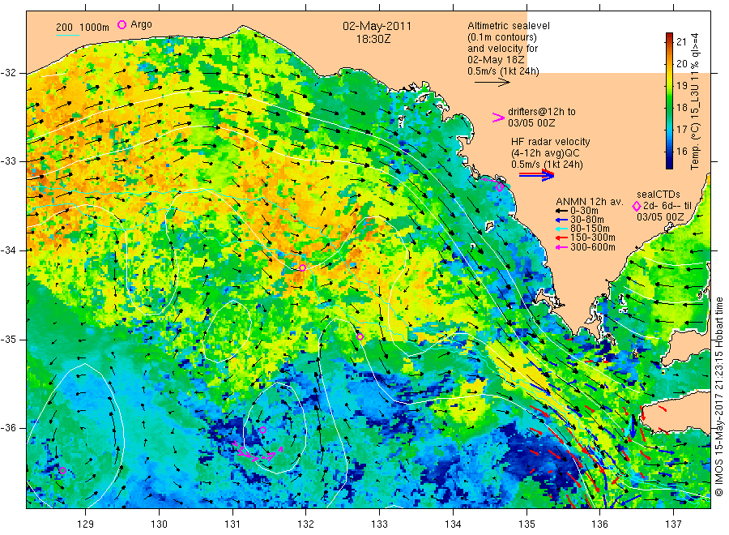Click the Argo float marker near 128.7E 36.5S
Screen dimensions: 729x535
point(62,470)
